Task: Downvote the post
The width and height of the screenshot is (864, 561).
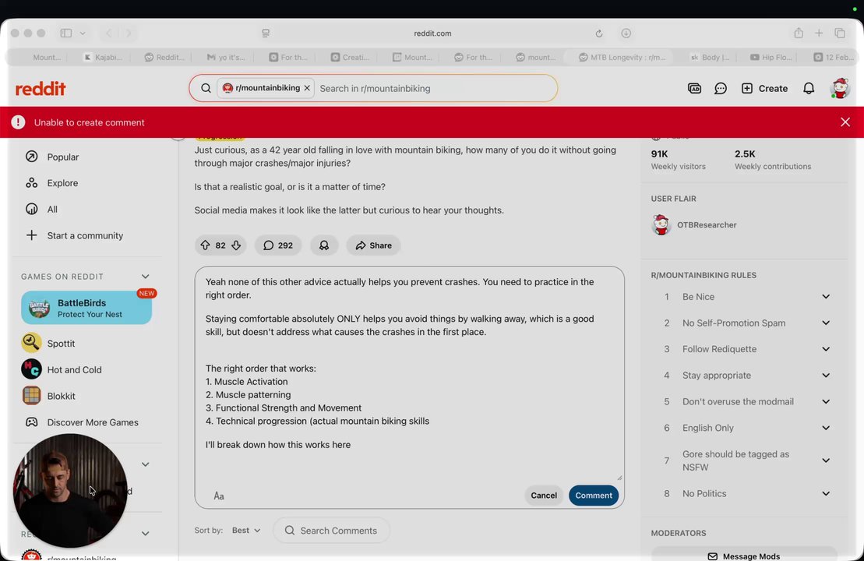Action: click(x=236, y=245)
